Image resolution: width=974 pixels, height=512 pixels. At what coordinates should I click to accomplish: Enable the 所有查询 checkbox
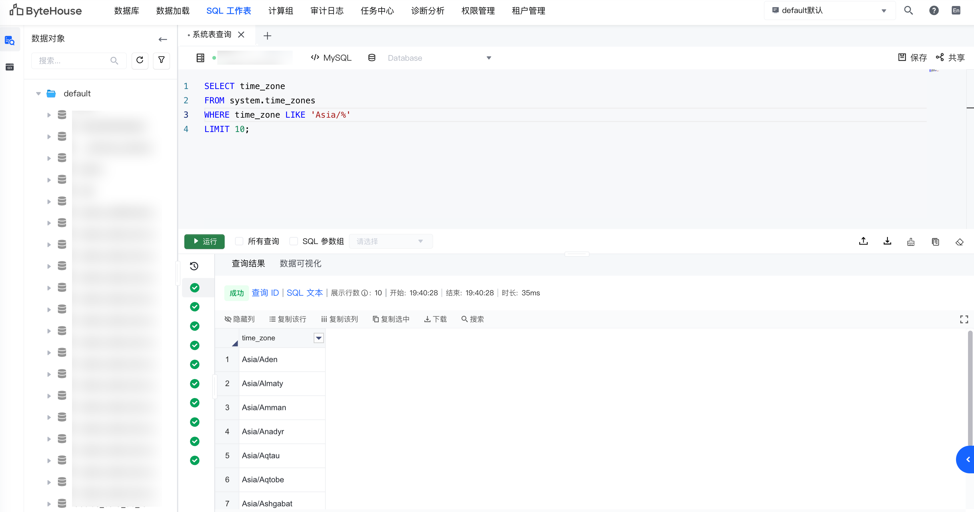239,241
